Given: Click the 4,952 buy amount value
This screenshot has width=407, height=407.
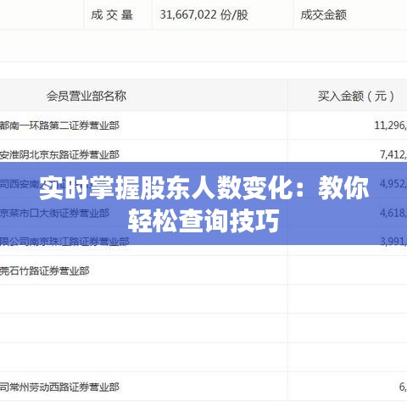Looking at the screenshot, I should tap(393, 184).
